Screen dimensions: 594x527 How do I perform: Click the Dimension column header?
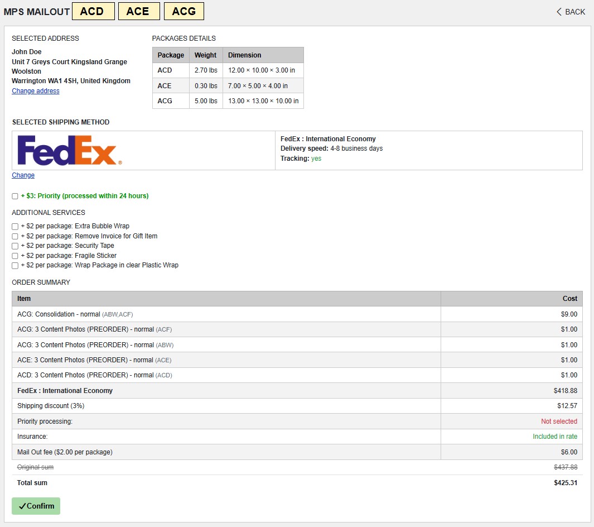(244, 55)
